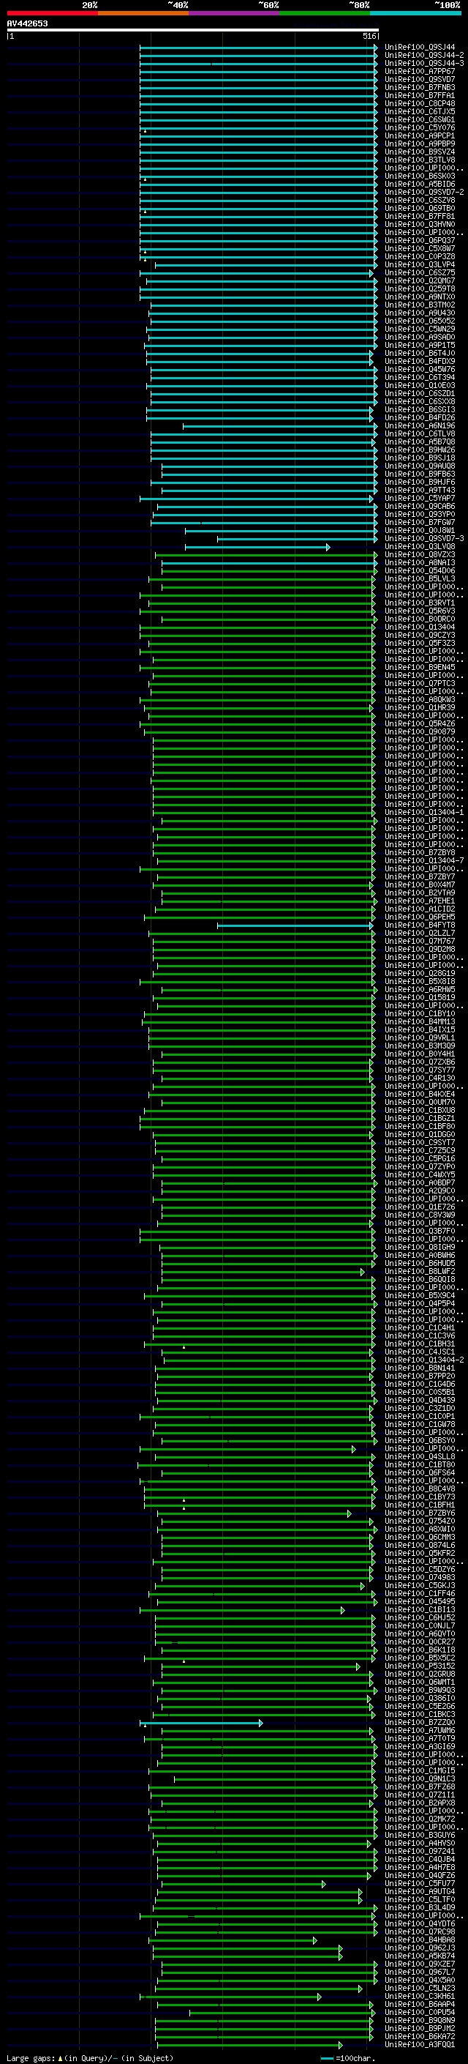Open hit UniRef100_B7FNB3

(419, 87)
